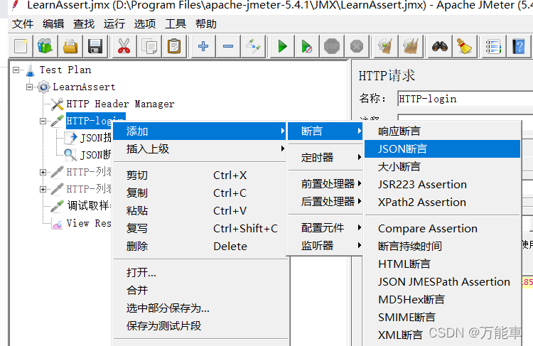Open the 配置元件 submenu

(x=325, y=228)
